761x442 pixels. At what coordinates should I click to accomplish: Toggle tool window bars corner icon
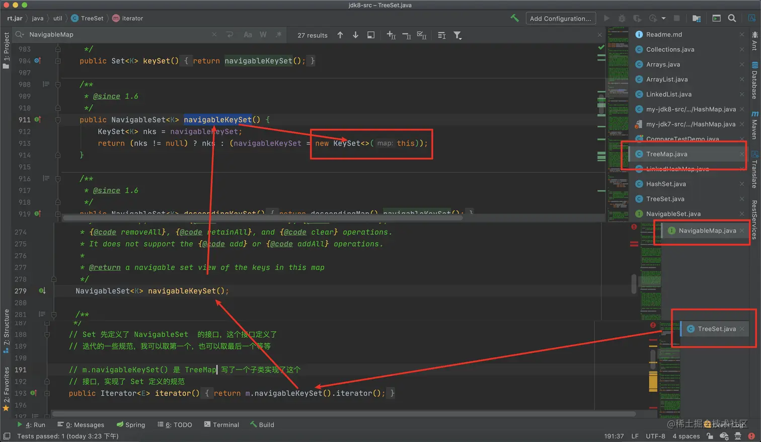[x=7, y=436]
